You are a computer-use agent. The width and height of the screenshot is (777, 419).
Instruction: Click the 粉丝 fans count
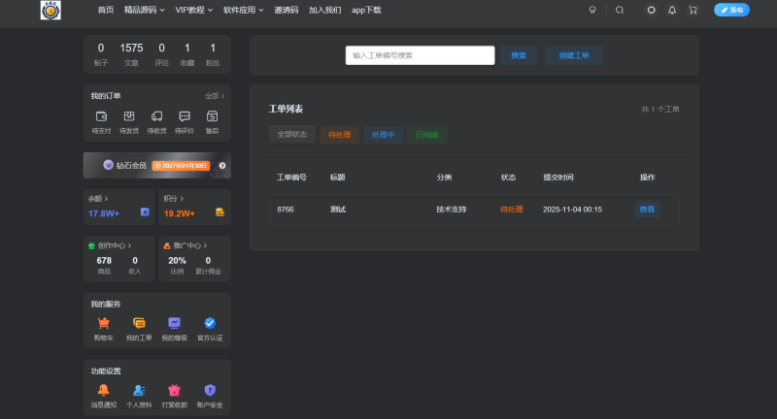213,54
